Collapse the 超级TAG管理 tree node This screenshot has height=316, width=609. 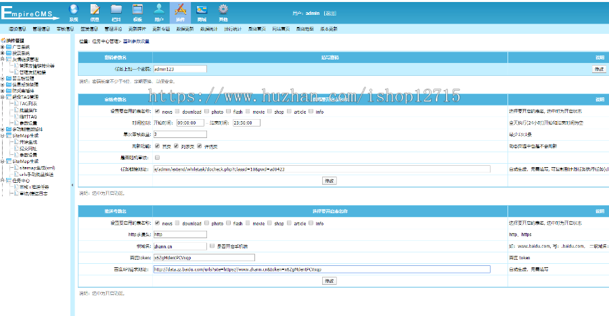(2, 97)
